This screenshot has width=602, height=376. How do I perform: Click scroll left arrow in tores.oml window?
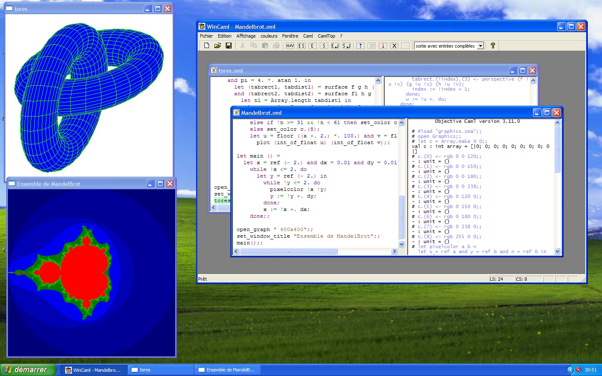[214, 208]
